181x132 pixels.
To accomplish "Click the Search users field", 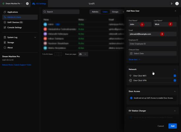I will tap(61, 12).
